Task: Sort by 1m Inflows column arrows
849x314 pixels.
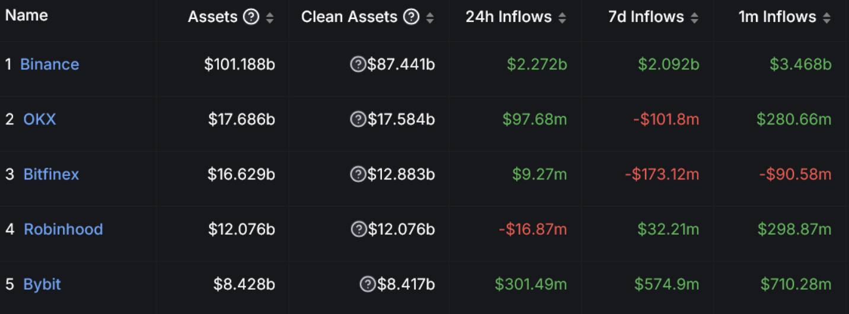Action: point(826,18)
